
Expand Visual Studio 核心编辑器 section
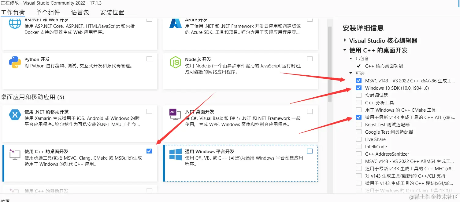[345, 40]
